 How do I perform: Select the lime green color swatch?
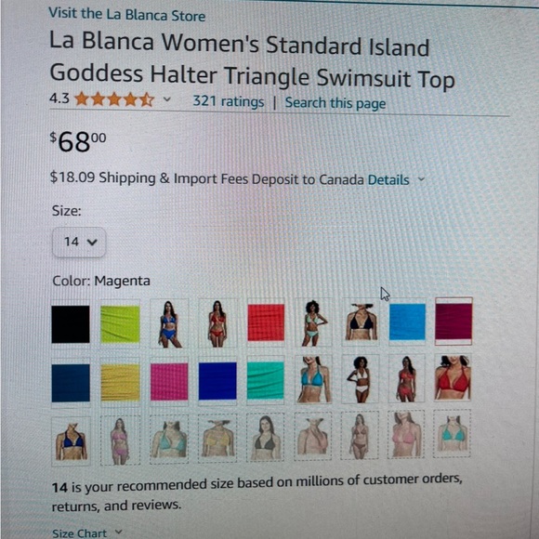coord(120,324)
